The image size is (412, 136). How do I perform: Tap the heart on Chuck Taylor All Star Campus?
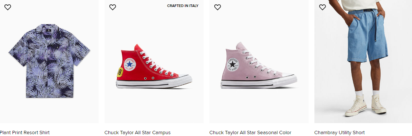pyautogui.click(x=112, y=7)
